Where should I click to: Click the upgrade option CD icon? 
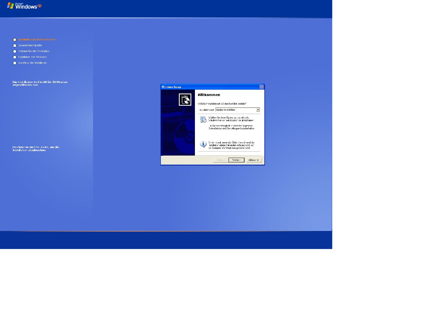pyautogui.click(x=203, y=120)
